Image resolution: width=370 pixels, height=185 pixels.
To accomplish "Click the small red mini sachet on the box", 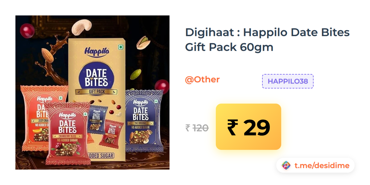I will [x=111, y=133].
